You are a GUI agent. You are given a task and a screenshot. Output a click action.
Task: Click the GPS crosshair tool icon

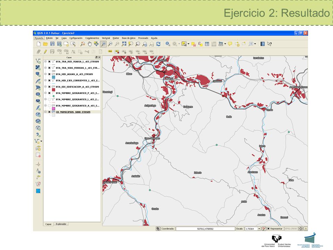[x=38, y=164]
